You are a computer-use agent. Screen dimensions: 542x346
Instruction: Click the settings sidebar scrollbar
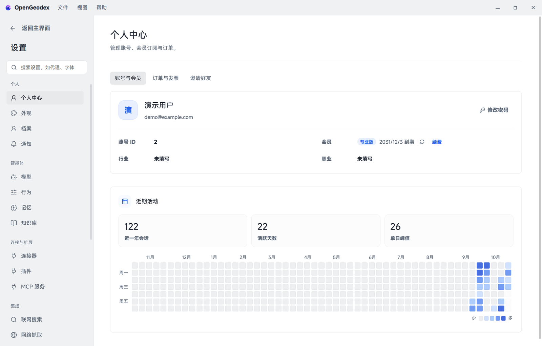click(91, 162)
